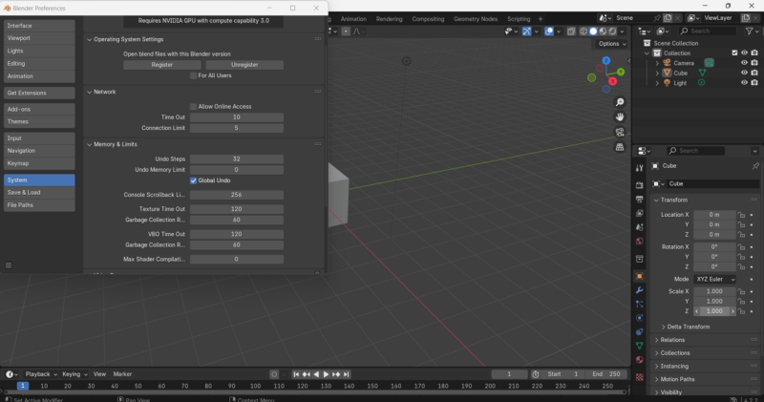This screenshot has width=764, height=402.
Task: Select the Save & Load preferences tab
Action: pyautogui.click(x=39, y=193)
